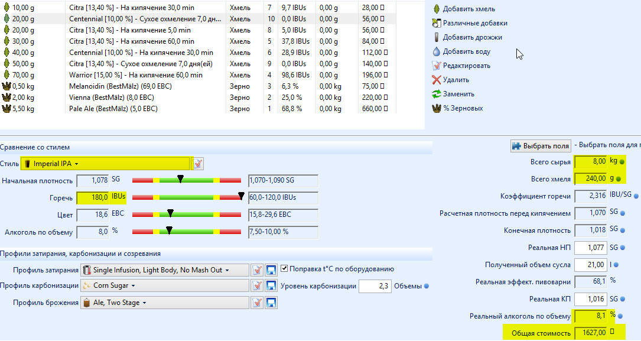Image resolution: width=641 pixels, height=341 pixels.
Task: Select row Citra Сухое охмеление 50,00 g
Action: 198,64
